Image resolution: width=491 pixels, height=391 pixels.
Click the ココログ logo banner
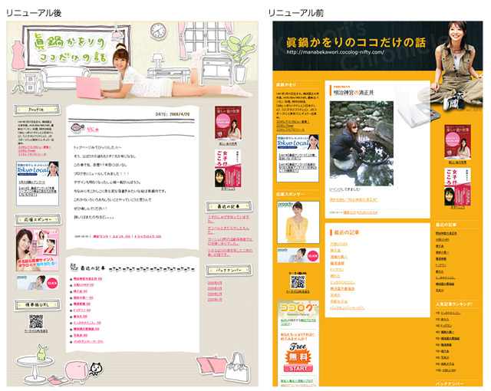pyautogui.click(x=298, y=308)
